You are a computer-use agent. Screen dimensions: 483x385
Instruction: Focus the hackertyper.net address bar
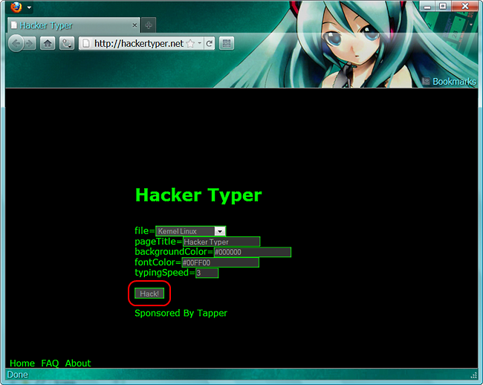(139, 43)
